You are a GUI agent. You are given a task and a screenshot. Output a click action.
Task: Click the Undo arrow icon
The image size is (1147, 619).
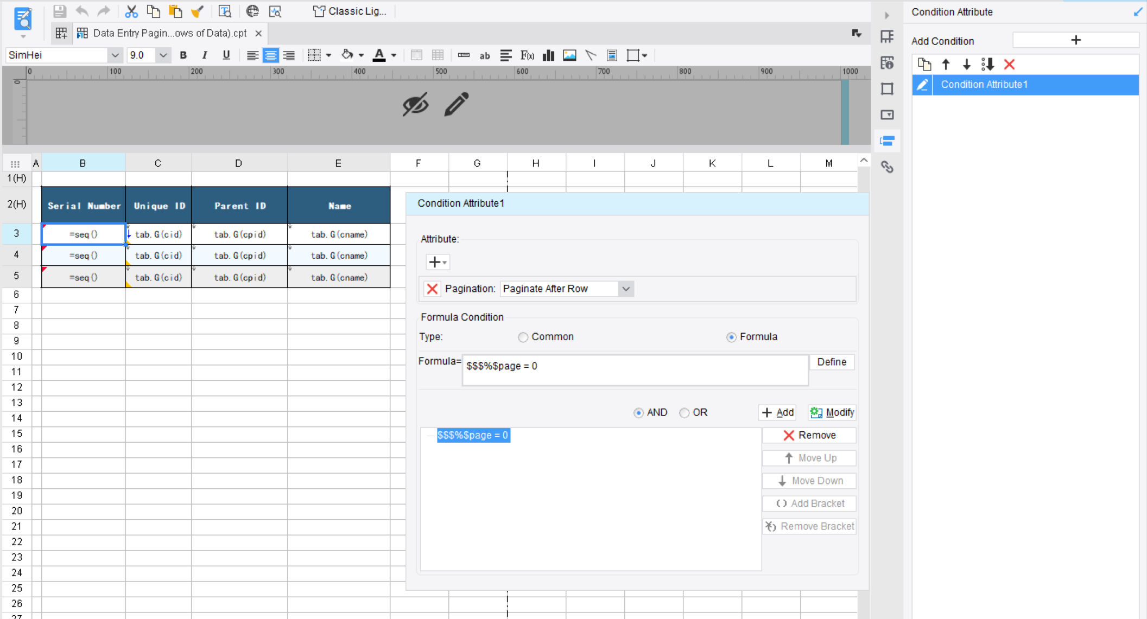point(82,11)
